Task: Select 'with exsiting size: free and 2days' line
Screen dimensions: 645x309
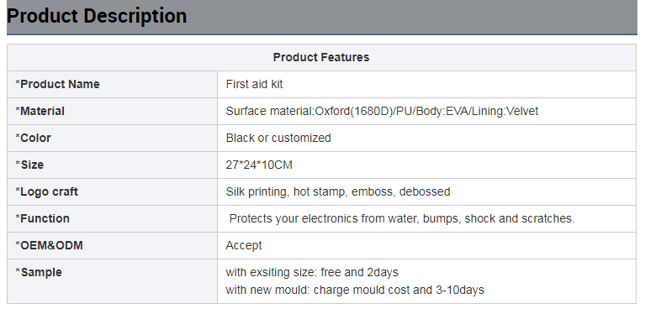Action: (312, 272)
